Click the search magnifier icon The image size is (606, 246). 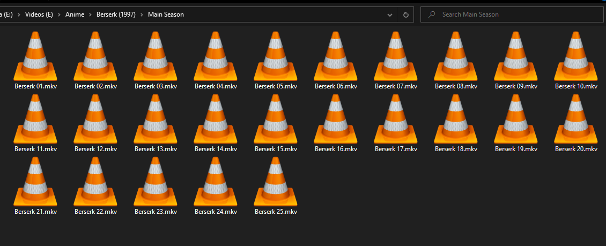pos(432,14)
